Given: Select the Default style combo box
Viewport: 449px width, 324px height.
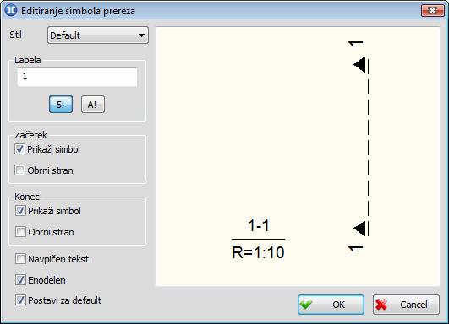Looking at the screenshot, I should tap(98, 35).
